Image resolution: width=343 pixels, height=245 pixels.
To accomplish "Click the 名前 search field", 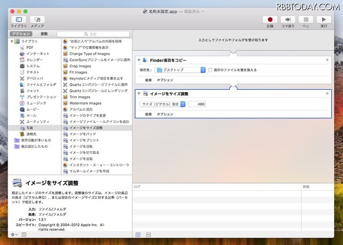I will tap(93, 34).
